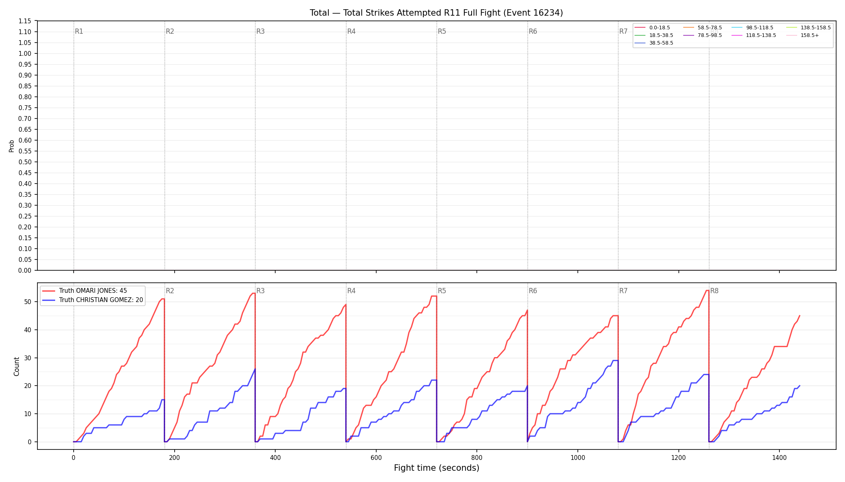Click the '138.5-158.5' legend label
This screenshot has width=845, height=482.
click(x=816, y=28)
